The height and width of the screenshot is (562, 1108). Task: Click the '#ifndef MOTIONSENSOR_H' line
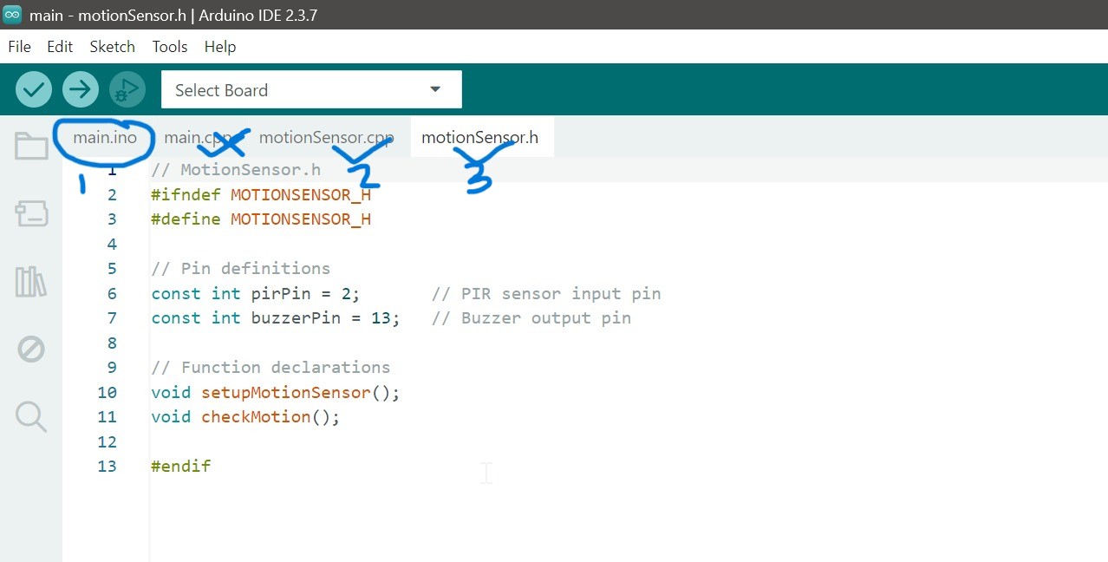coord(261,195)
